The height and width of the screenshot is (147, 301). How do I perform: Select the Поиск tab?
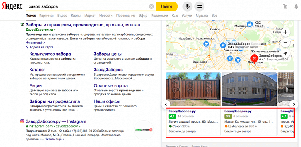[31, 16]
